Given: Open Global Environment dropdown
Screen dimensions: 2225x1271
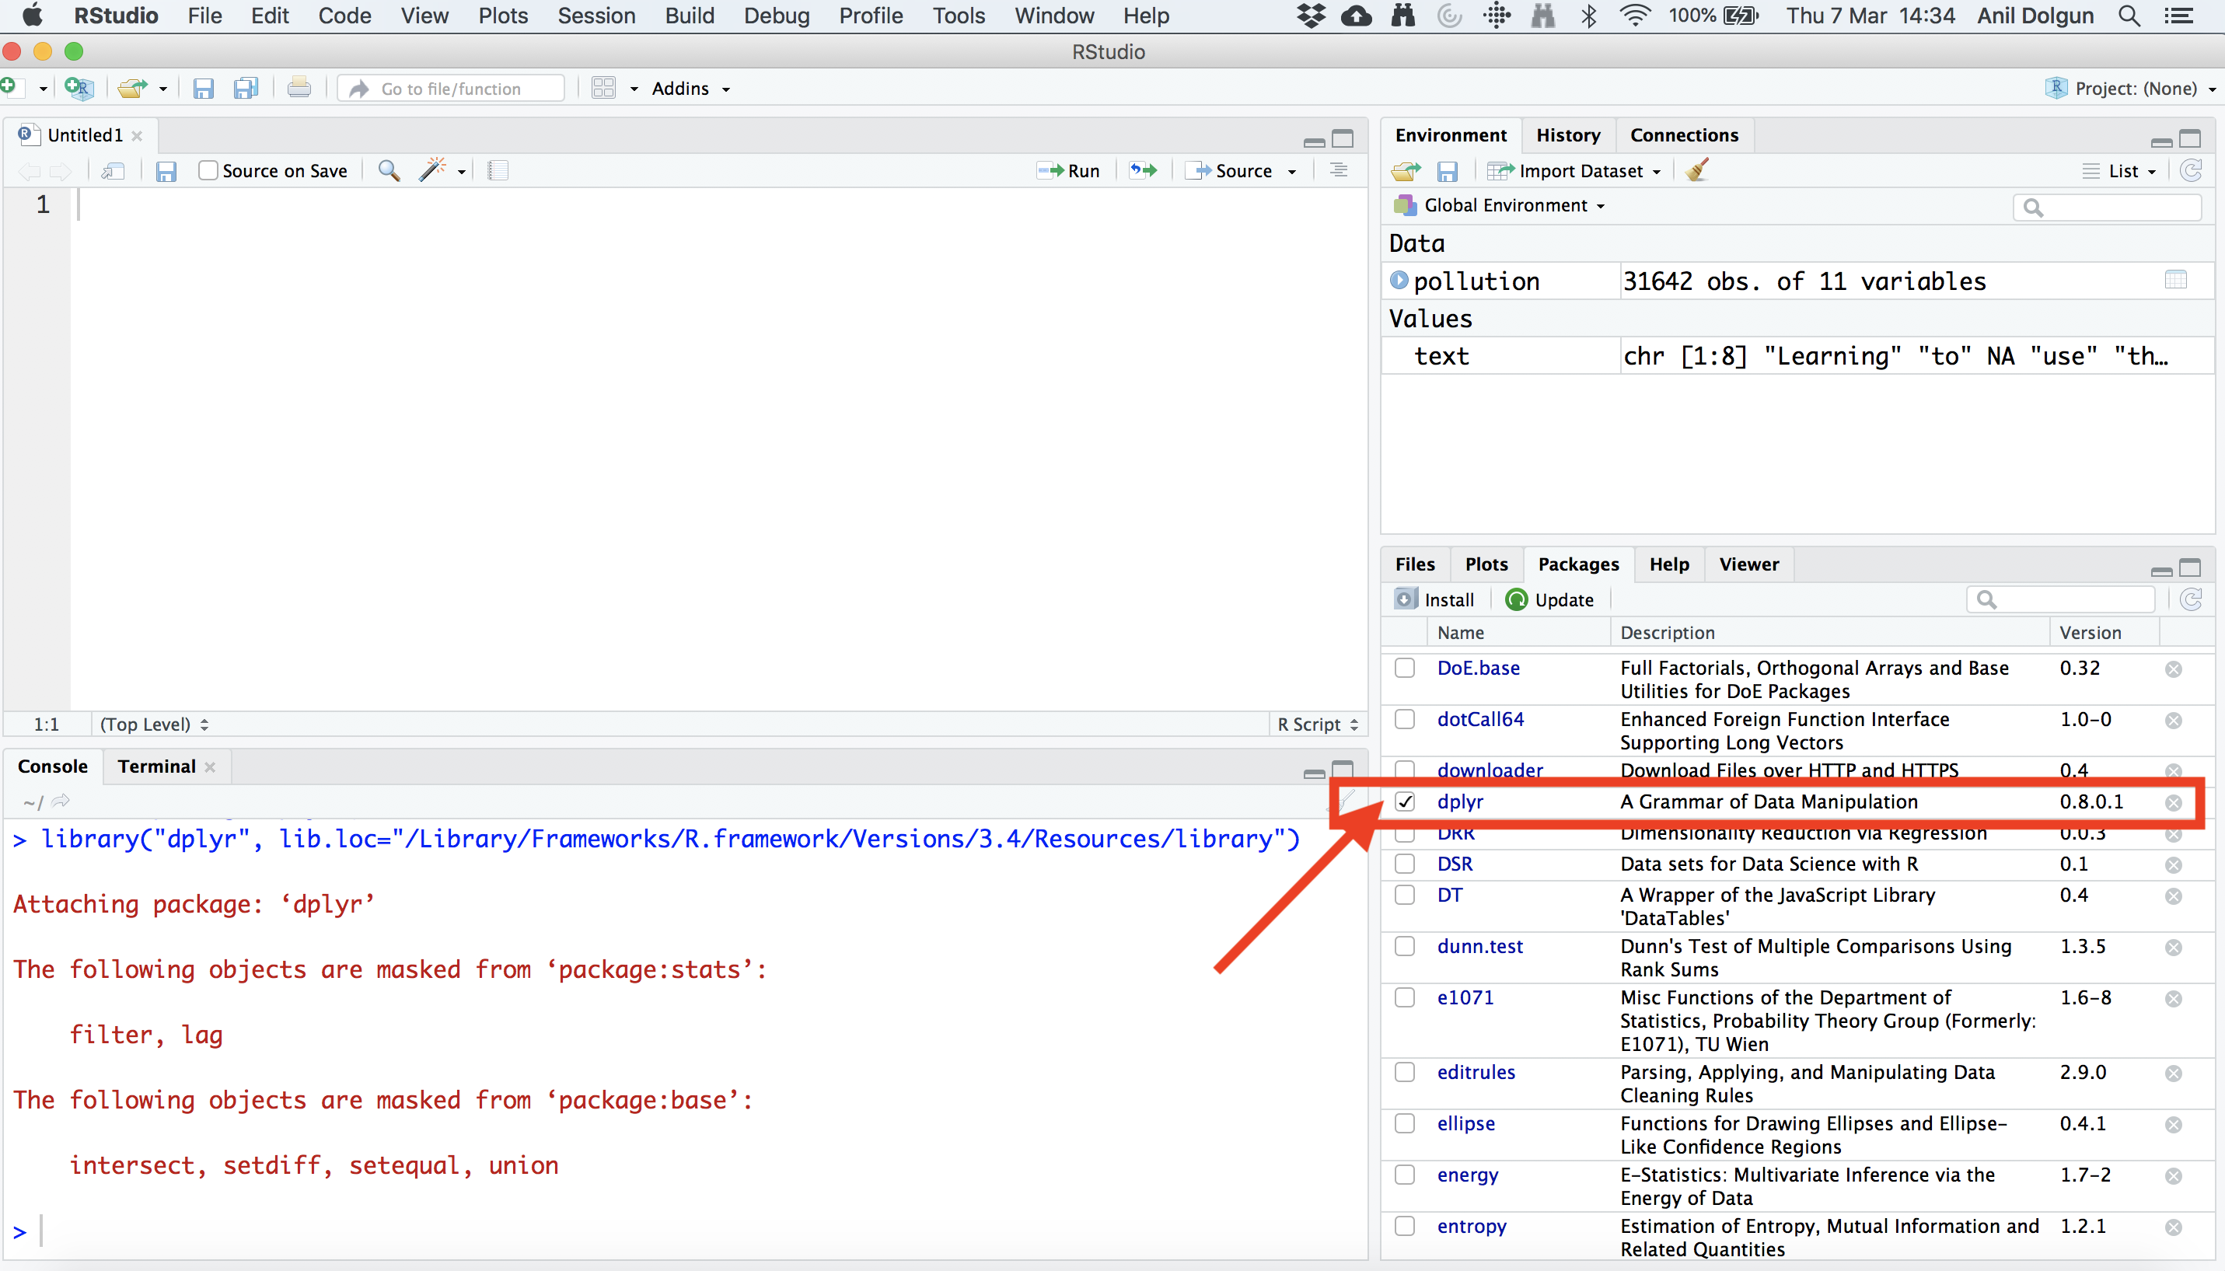Looking at the screenshot, I should point(1500,205).
